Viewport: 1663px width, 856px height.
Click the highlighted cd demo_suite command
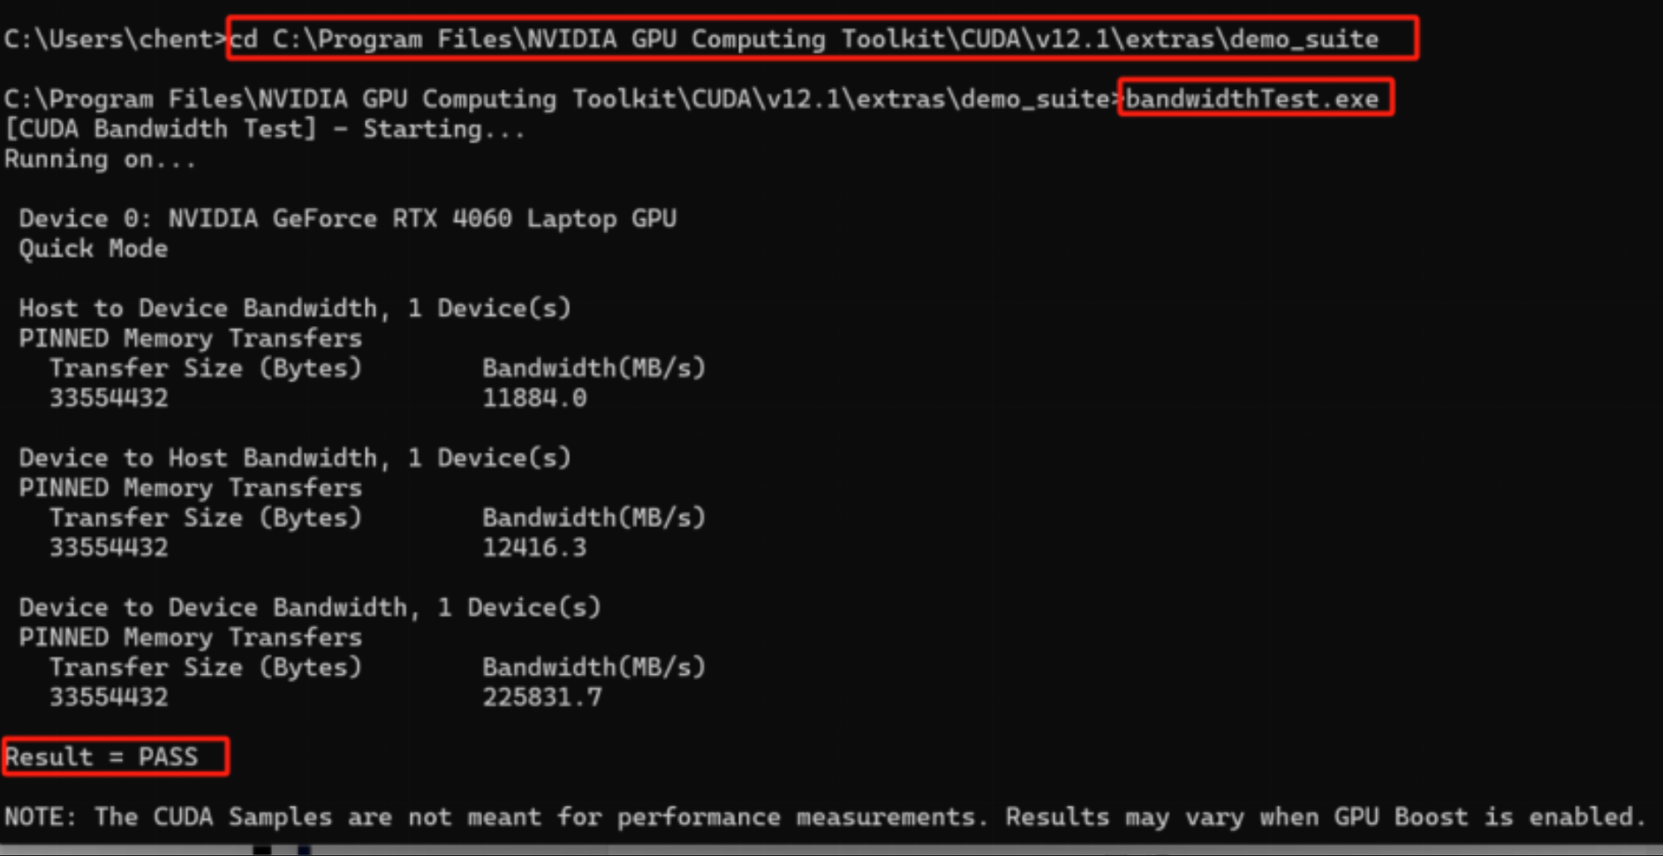point(804,39)
